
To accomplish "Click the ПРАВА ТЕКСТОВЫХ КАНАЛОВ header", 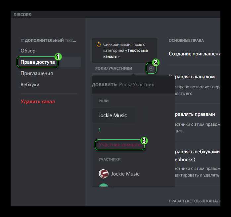I will 195,201.
